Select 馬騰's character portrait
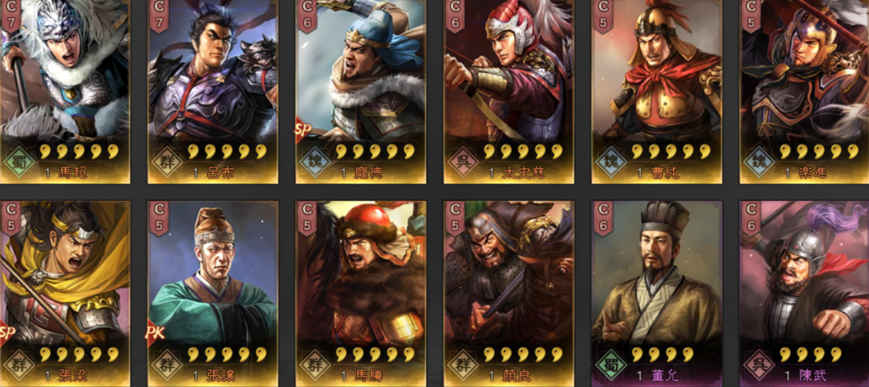Screen dimensions: 869x387 click(x=361, y=272)
